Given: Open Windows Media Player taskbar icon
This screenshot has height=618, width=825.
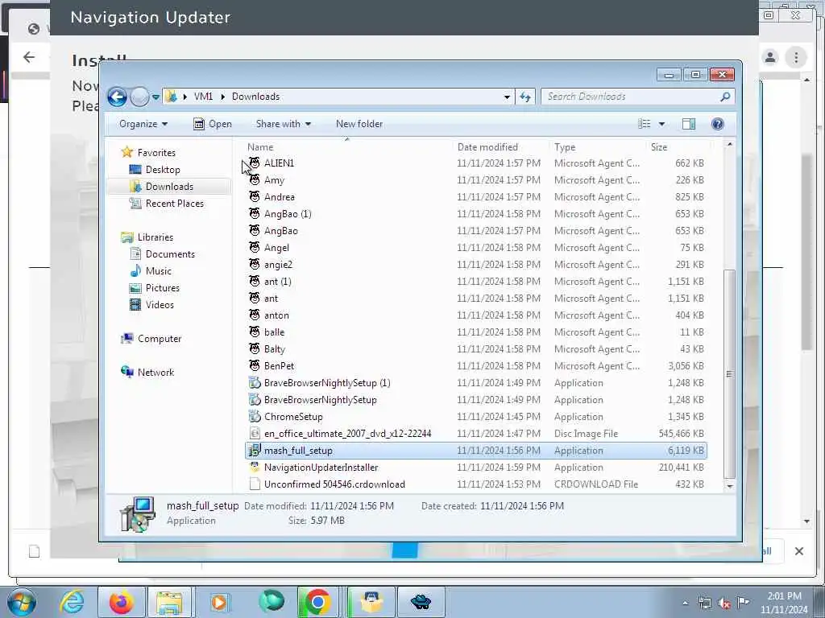Looking at the screenshot, I should coord(219,602).
